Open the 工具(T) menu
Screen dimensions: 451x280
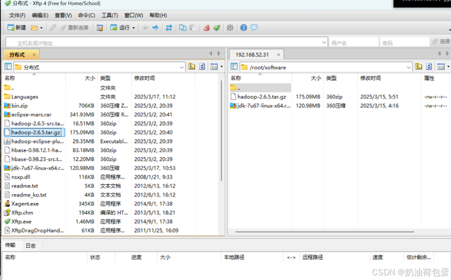[x=110, y=15]
